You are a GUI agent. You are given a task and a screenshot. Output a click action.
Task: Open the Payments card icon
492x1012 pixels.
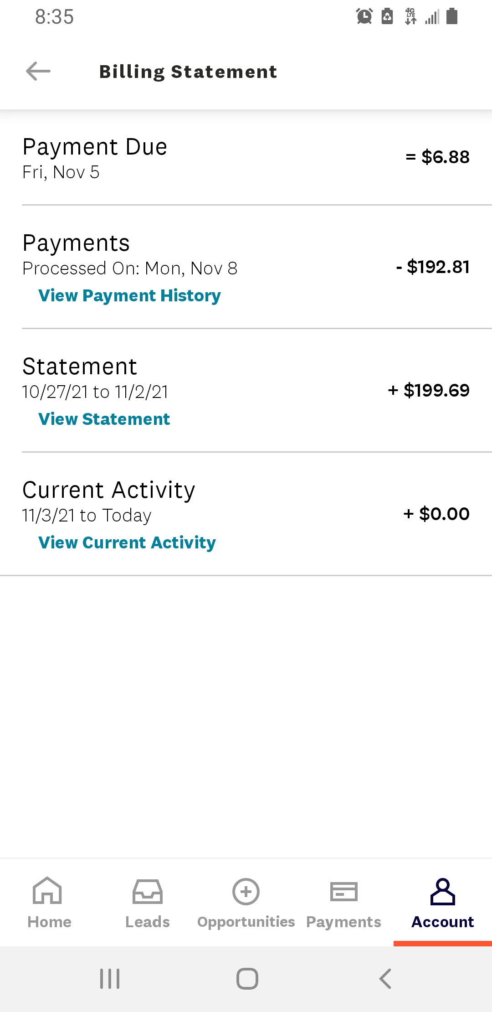pos(343,891)
